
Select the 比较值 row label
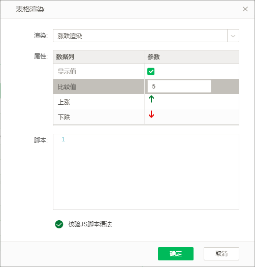point(67,86)
